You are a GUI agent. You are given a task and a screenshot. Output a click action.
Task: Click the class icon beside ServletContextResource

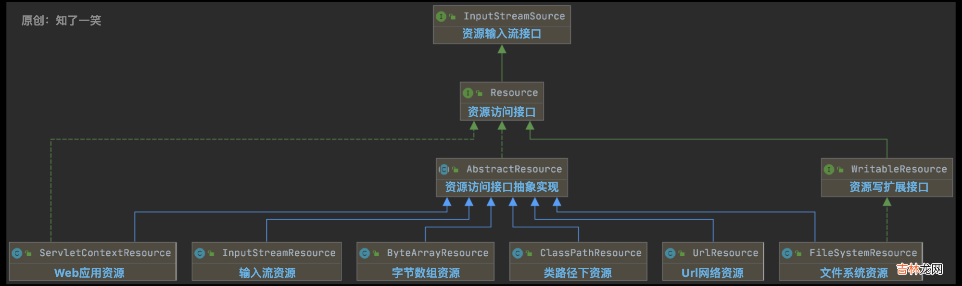coord(17,253)
